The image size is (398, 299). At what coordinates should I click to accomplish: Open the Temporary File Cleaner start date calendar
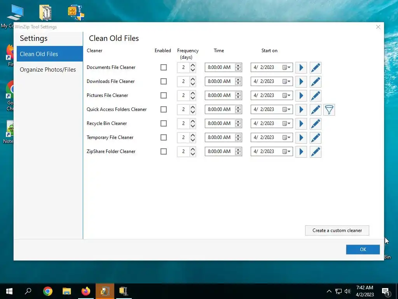(286, 137)
